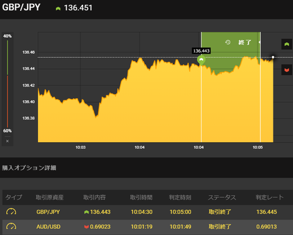Click the 終了 label in green zone
Image resolution: width=293 pixels, height=235 pixels.
tap(245, 42)
